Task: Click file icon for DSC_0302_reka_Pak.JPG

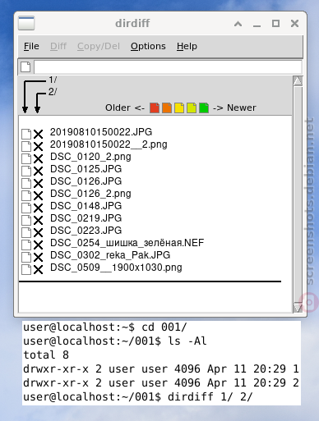Action: click(26, 257)
